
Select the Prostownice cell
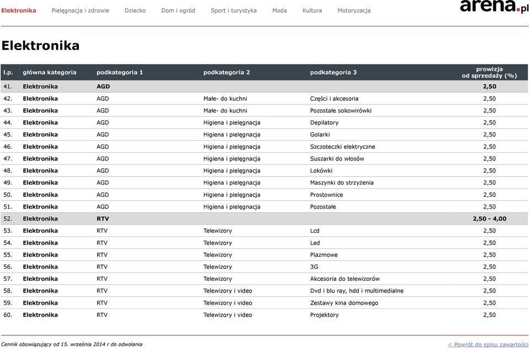(x=327, y=195)
